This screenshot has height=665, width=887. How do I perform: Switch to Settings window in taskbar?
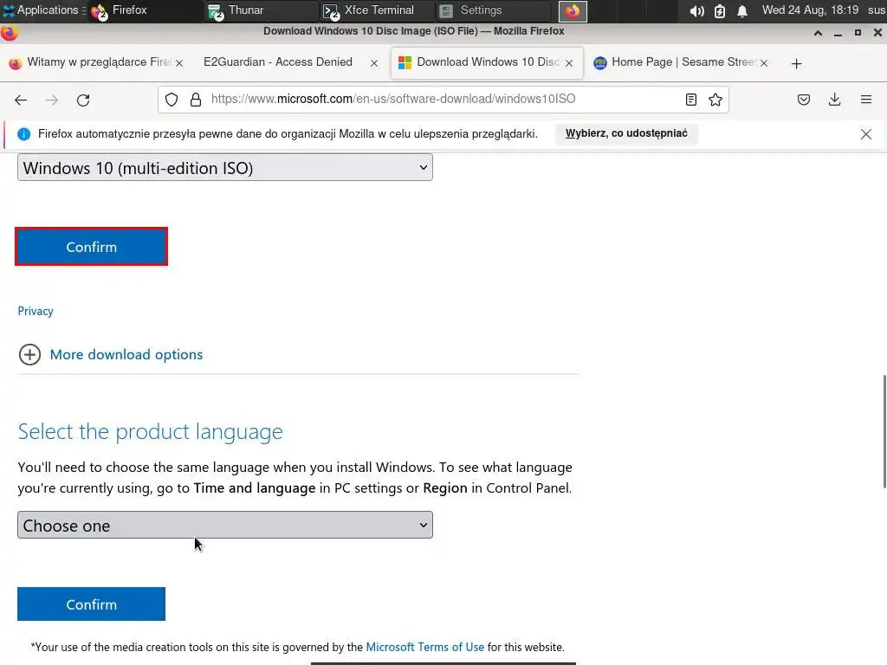pyautogui.click(x=493, y=10)
